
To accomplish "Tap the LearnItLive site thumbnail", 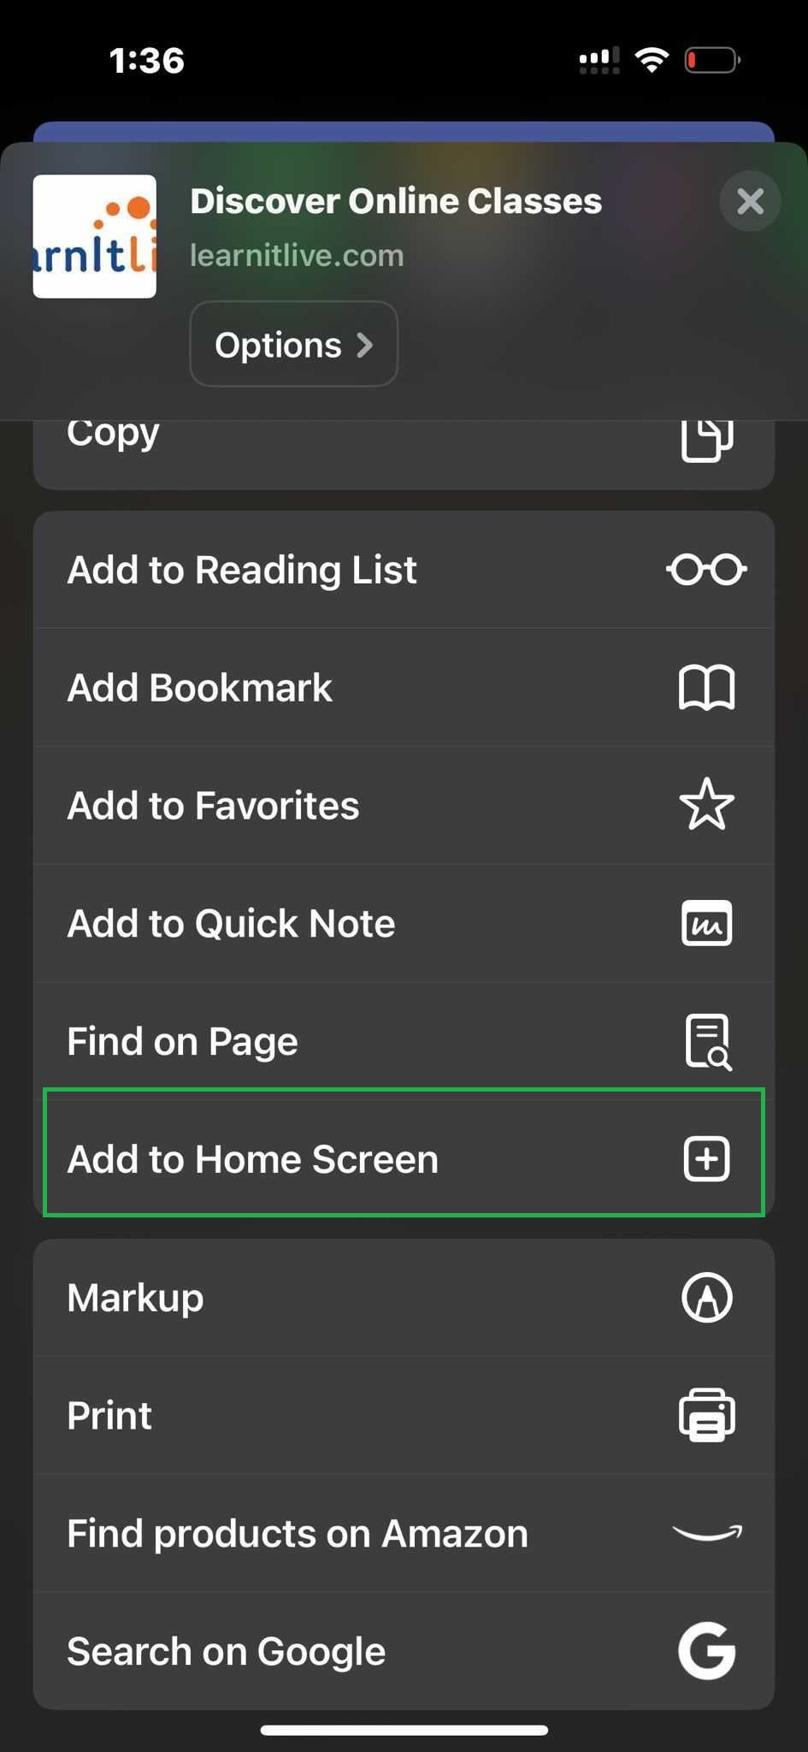I will [x=95, y=237].
